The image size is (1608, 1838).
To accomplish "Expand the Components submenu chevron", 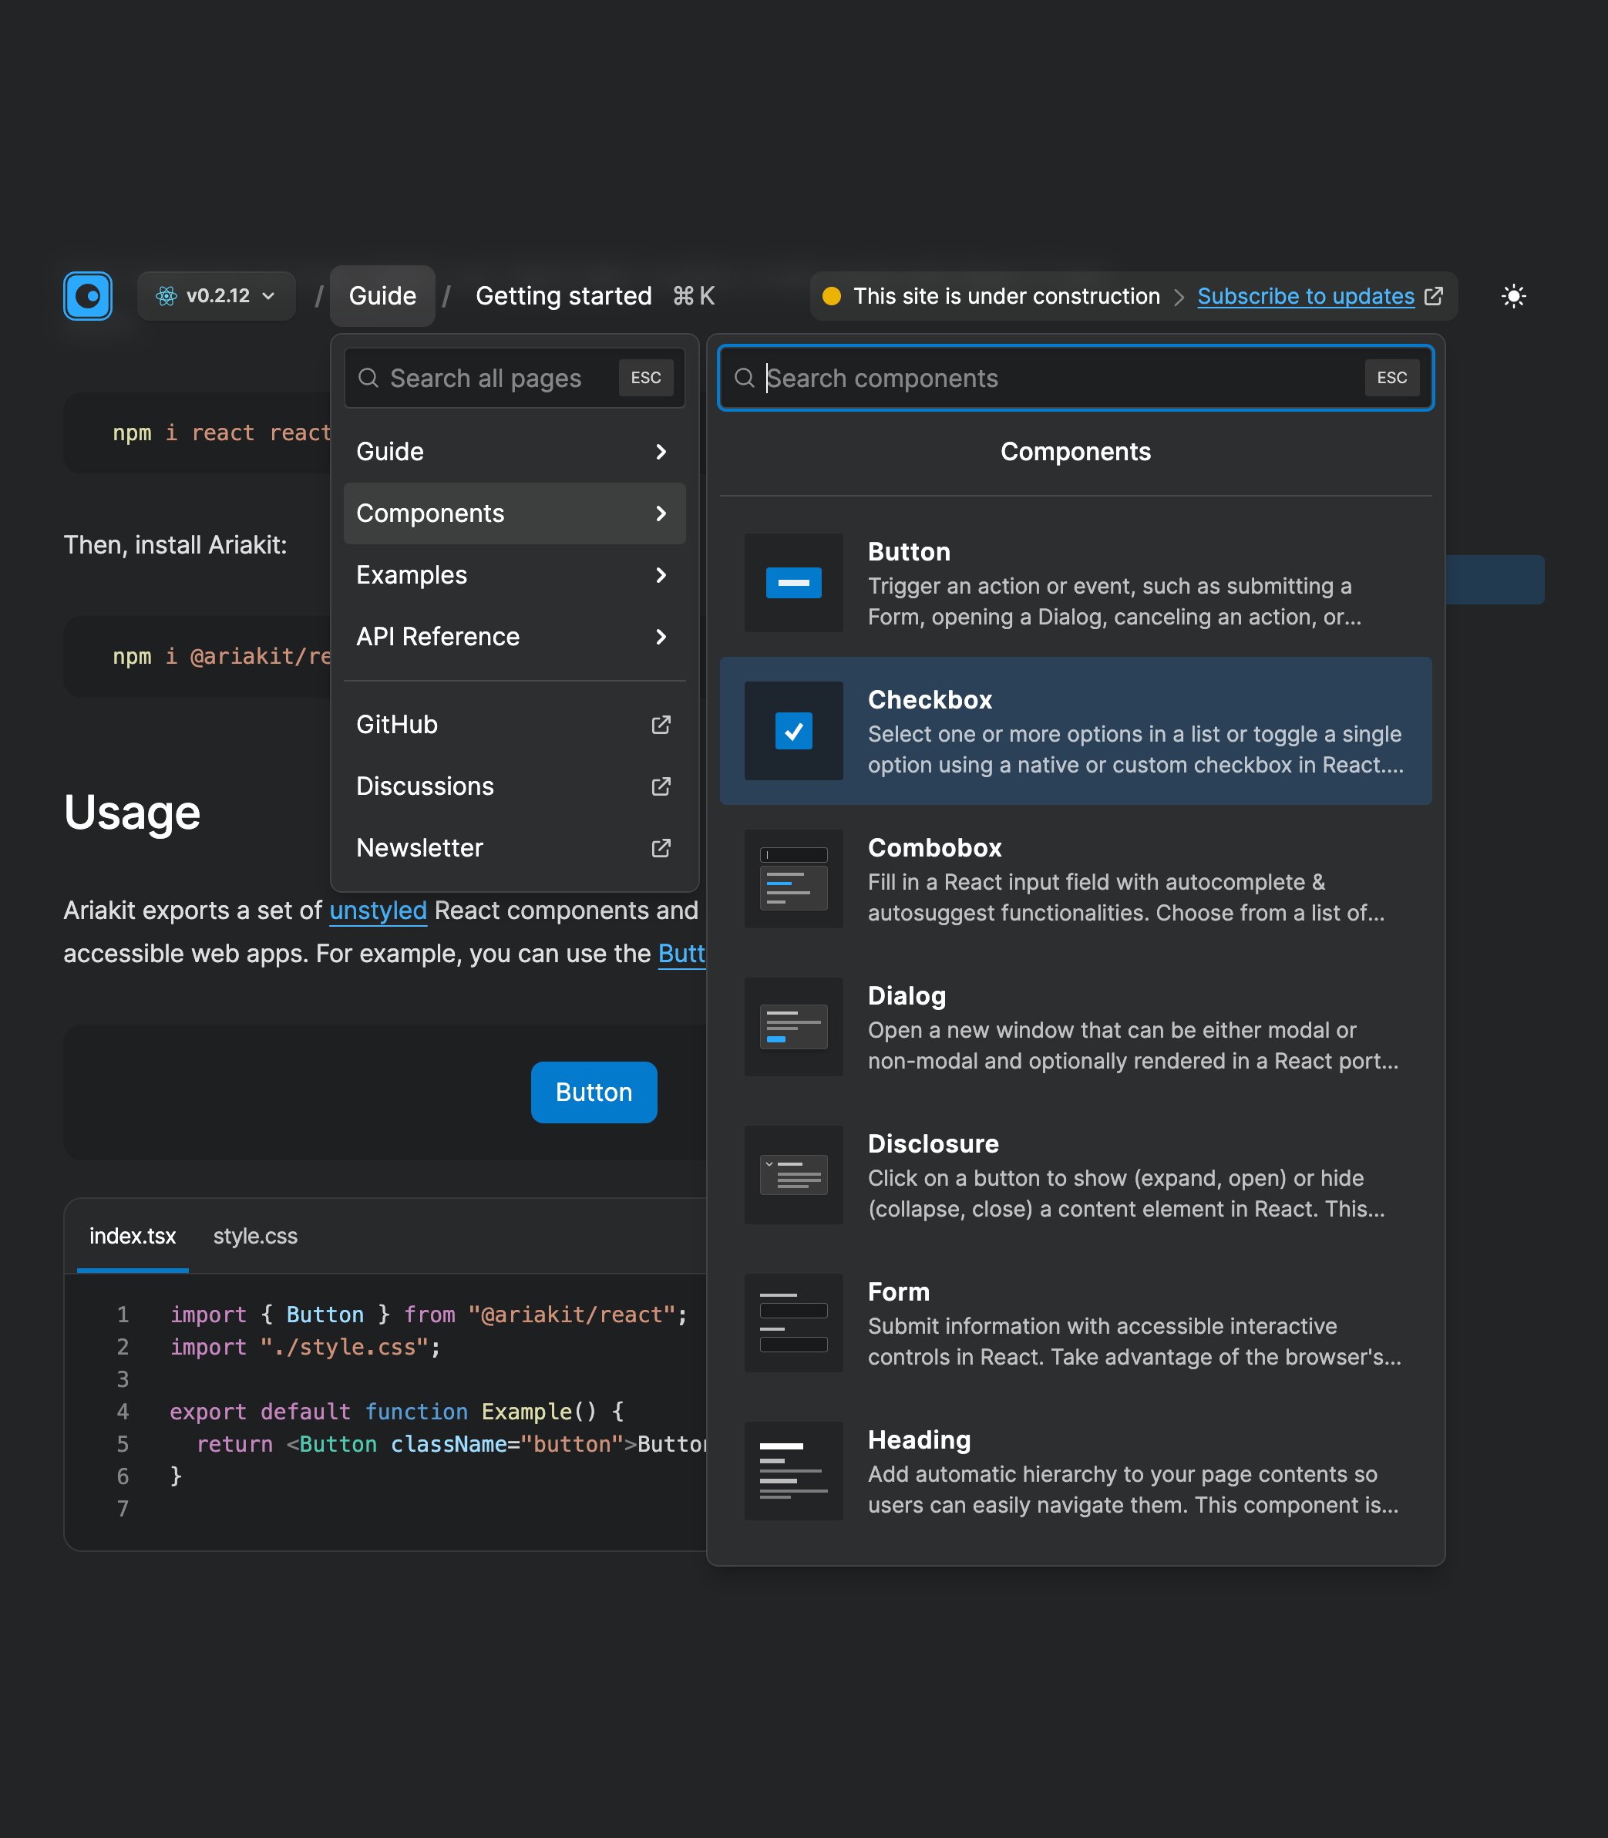I will (661, 514).
